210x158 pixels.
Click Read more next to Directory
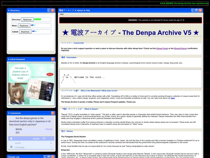point(27,20)
